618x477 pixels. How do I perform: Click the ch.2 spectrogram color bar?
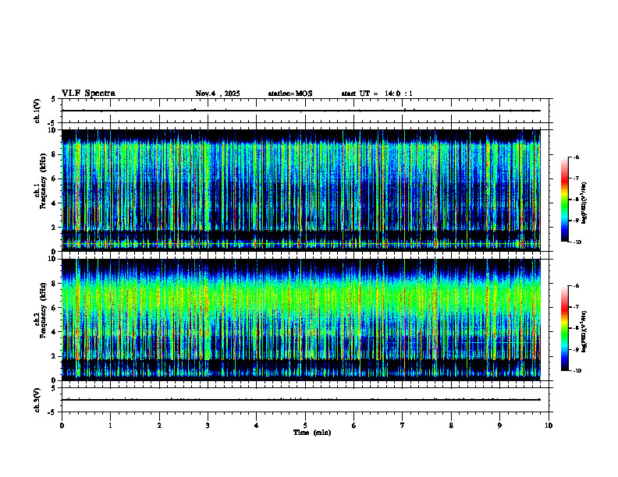pyautogui.click(x=564, y=328)
